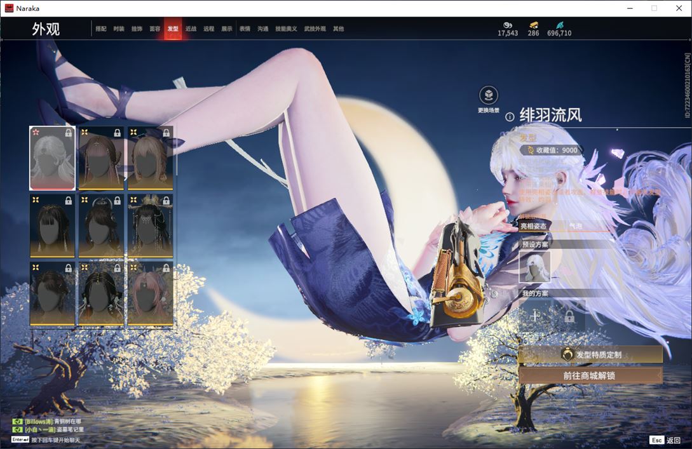Click the 绯羽流风 hairstyle title
Viewport: 692px width, 449px height.
click(551, 115)
